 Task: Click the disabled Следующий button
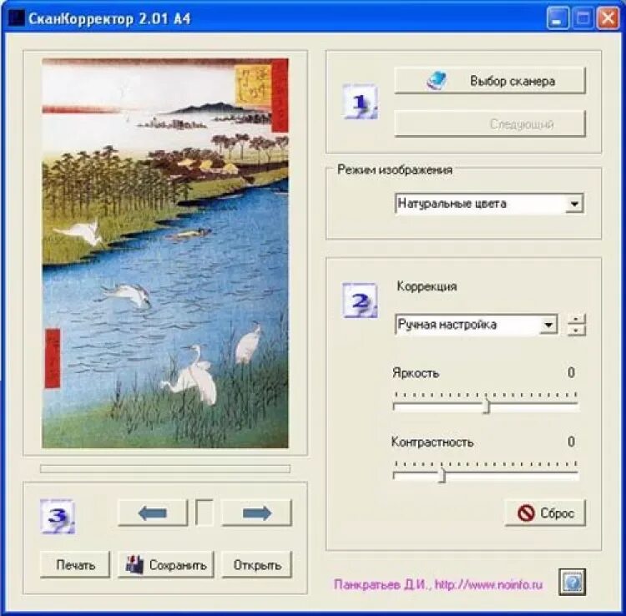(x=489, y=124)
